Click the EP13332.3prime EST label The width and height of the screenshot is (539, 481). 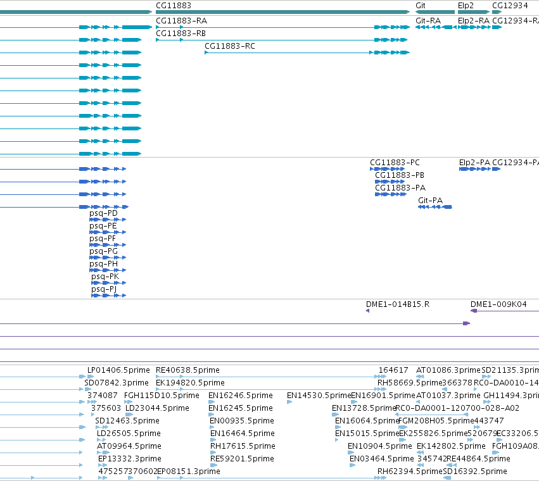[x=130, y=459]
